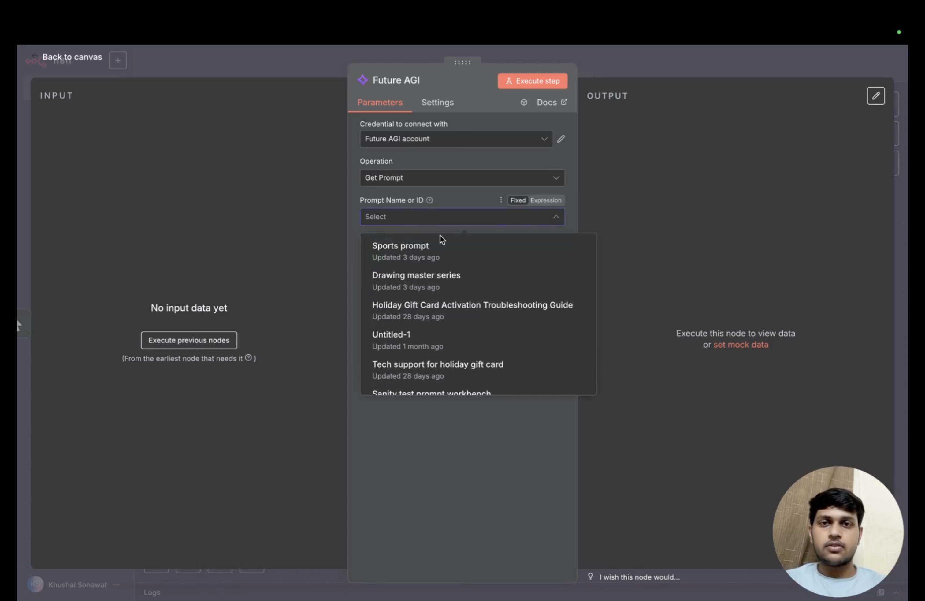Select the Parameters tab

[380, 102]
